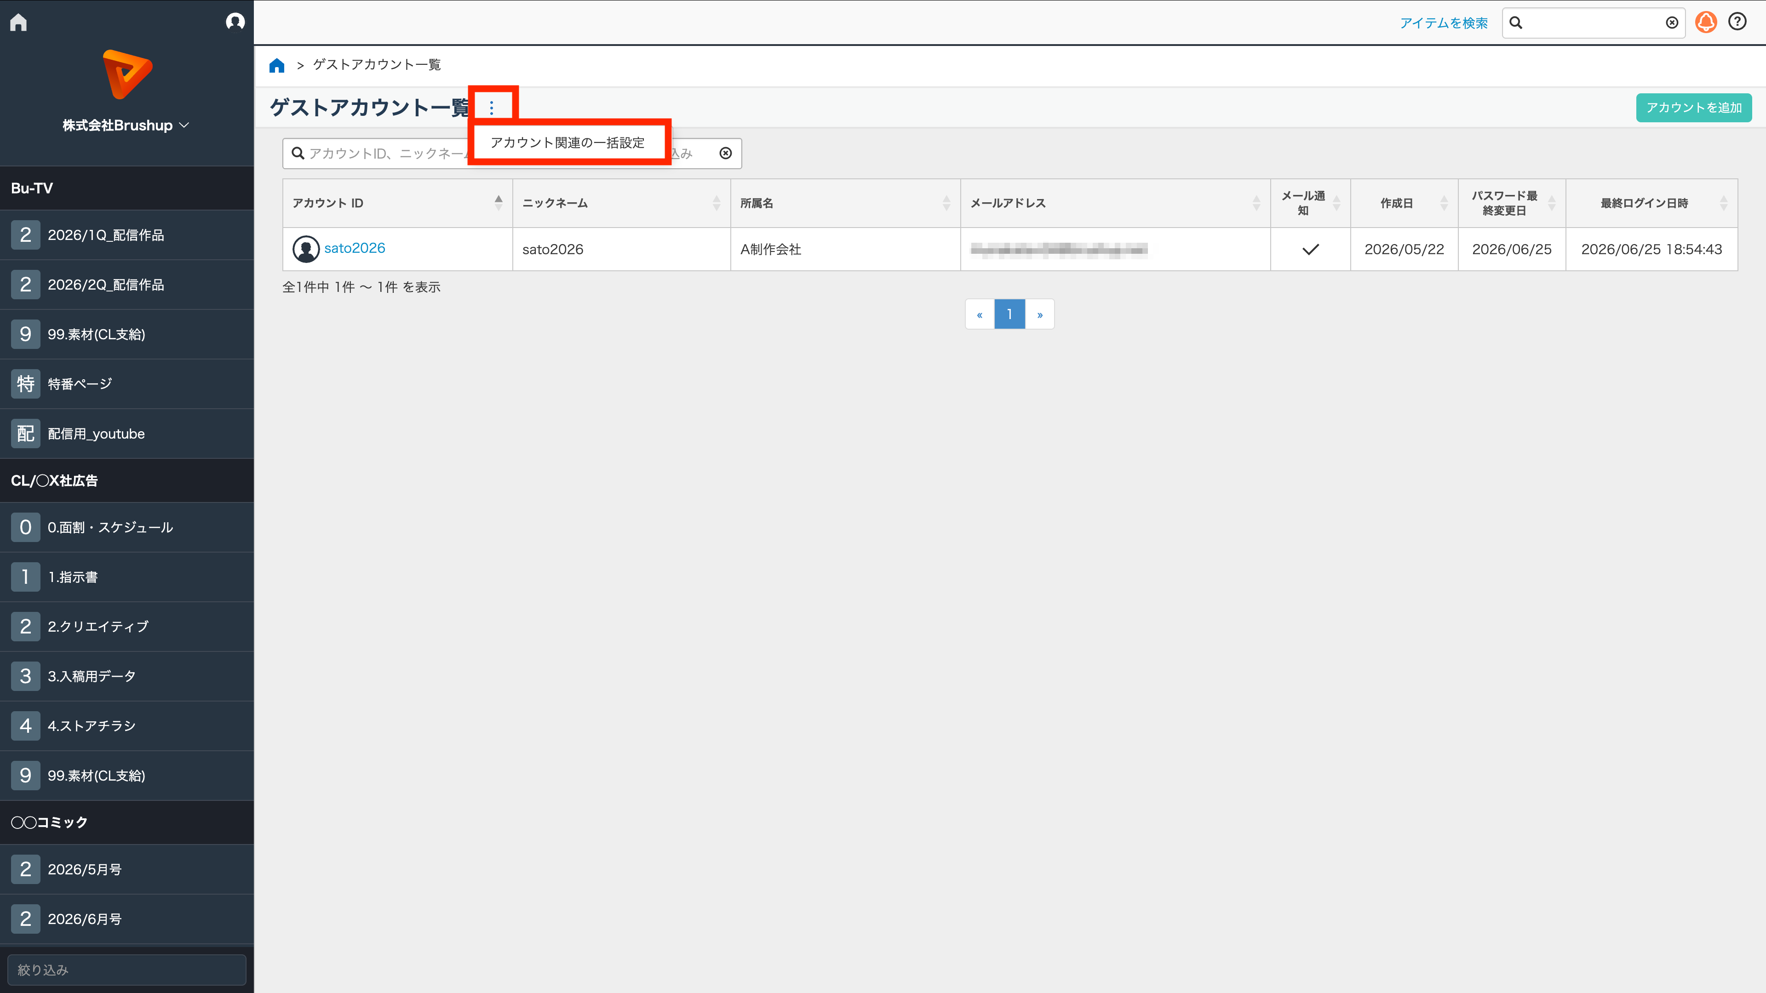Clear the account filter field with its X icon
The height and width of the screenshot is (993, 1766).
click(725, 153)
